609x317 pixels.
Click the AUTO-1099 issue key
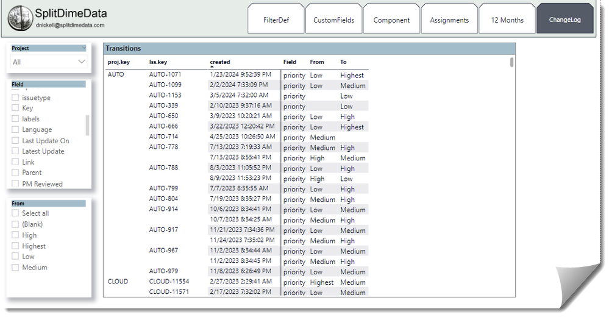pos(165,85)
